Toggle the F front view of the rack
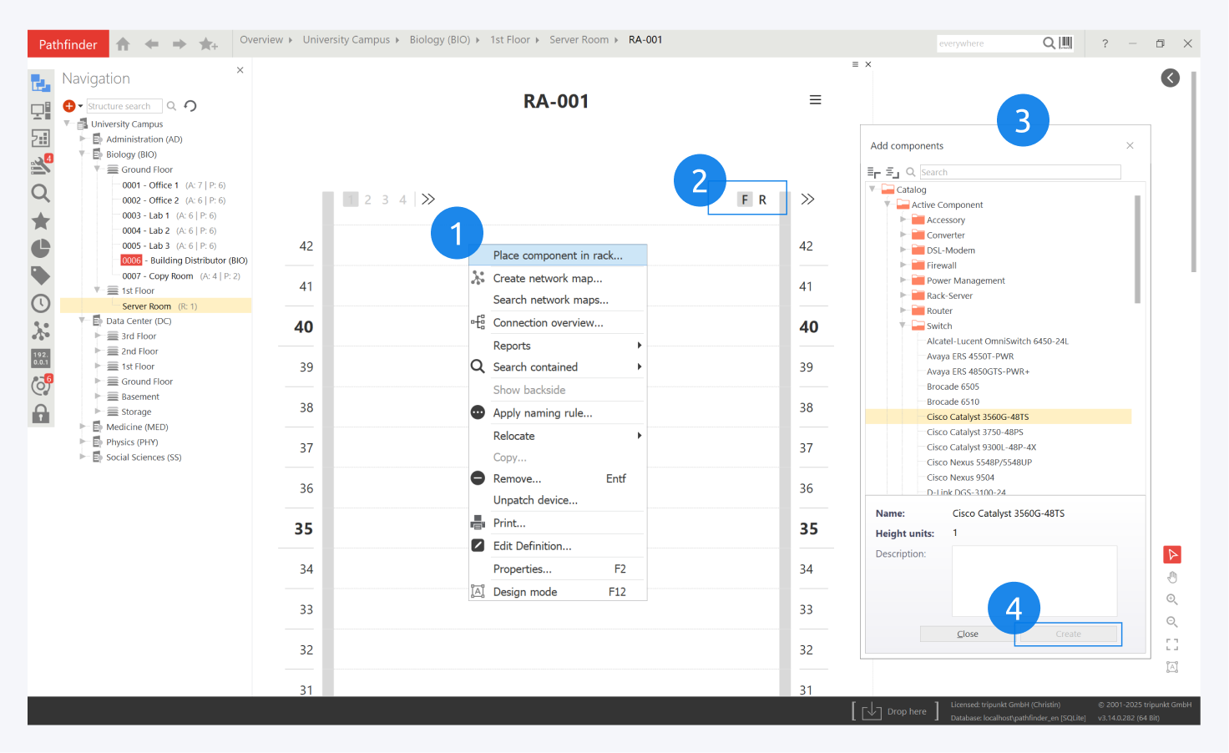Image resolution: width=1229 pixels, height=753 pixels. 744,199
